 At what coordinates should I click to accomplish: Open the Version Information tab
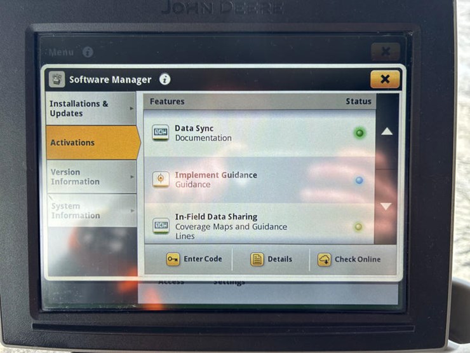click(x=91, y=177)
